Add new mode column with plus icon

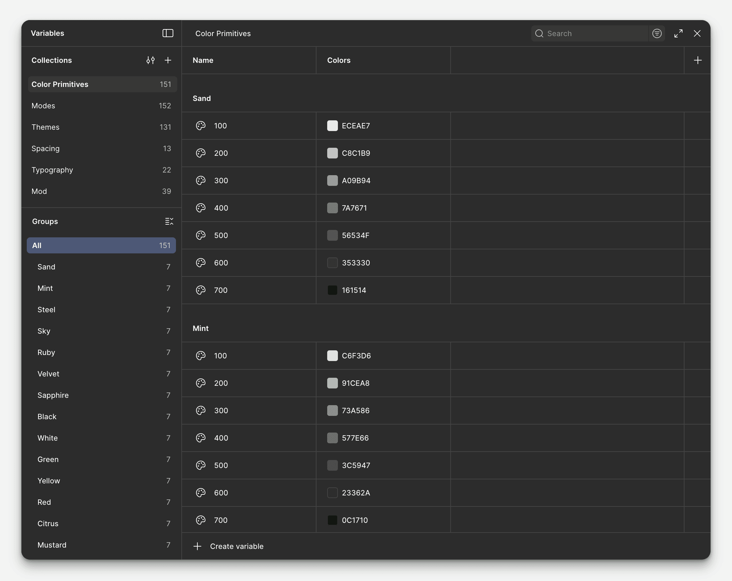(x=697, y=61)
